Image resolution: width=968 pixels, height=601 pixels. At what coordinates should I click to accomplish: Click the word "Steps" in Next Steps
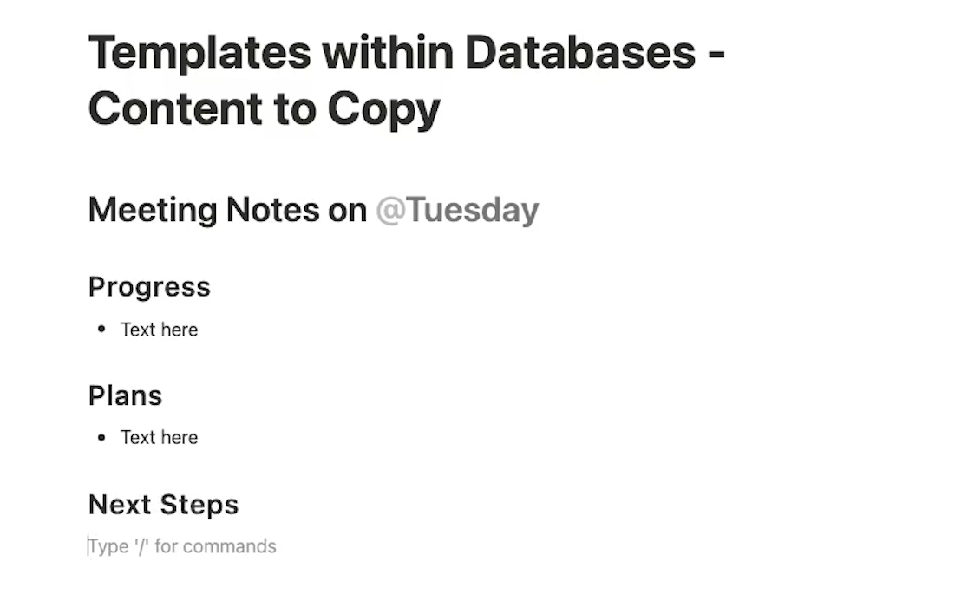click(x=199, y=506)
